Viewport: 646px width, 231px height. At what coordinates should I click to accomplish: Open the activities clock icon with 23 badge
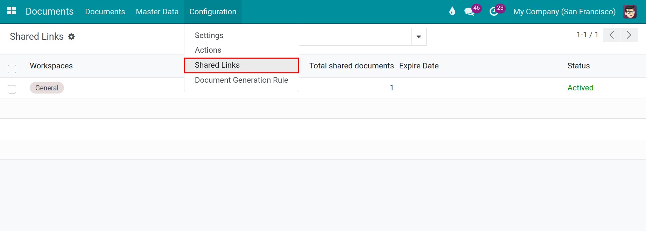tap(494, 12)
